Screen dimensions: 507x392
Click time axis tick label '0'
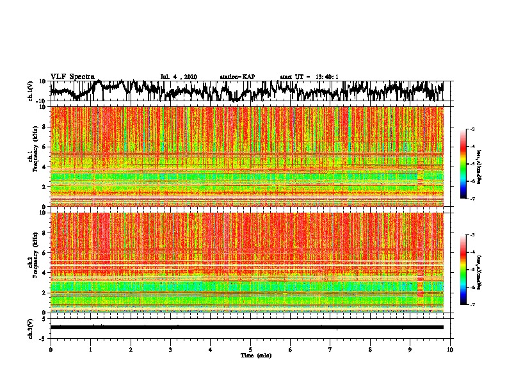pyautogui.click(x=51, y=350)
